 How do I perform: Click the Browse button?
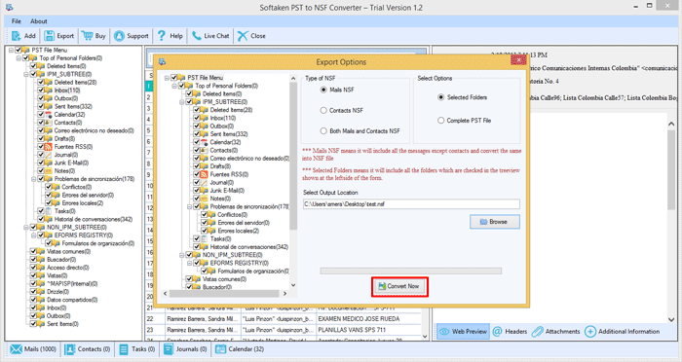tap(495, 222)
